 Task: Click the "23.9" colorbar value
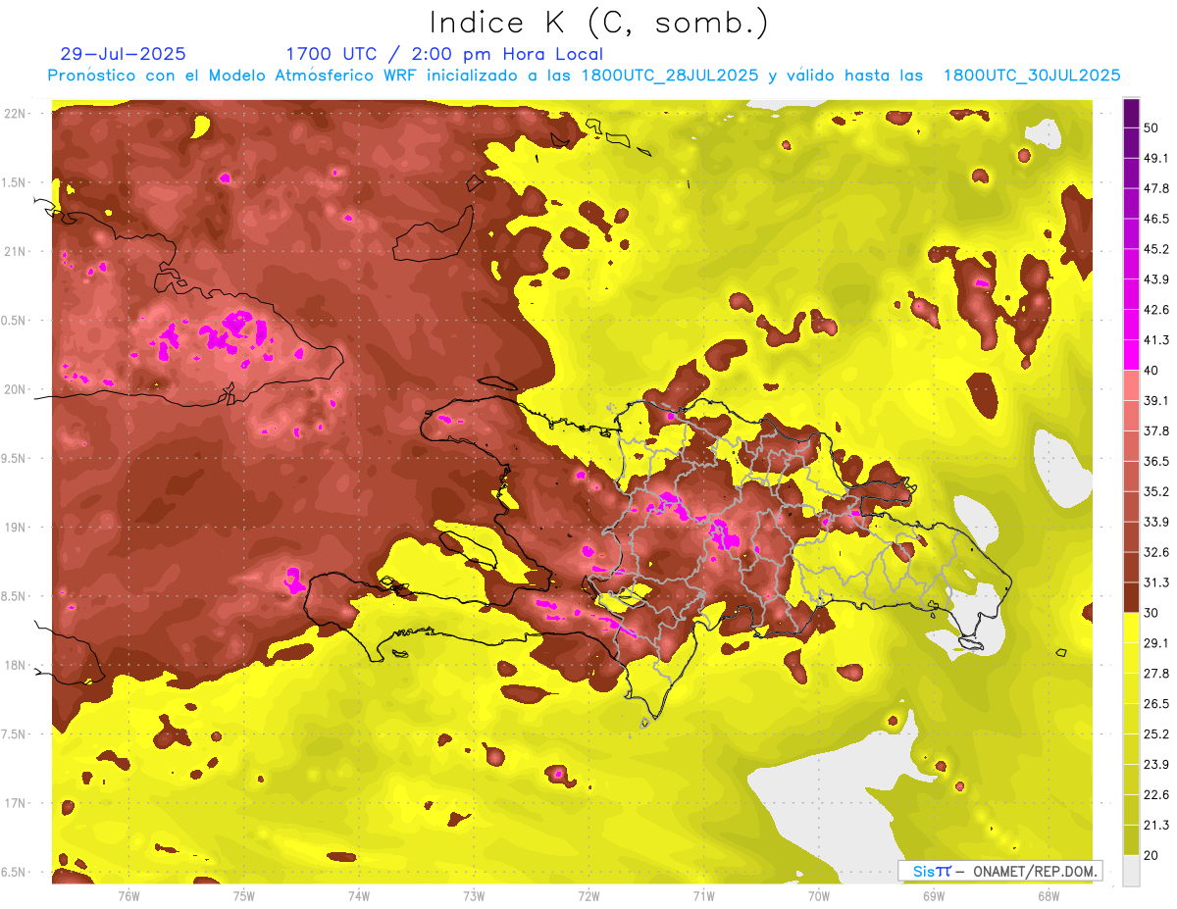(1155, 765)
